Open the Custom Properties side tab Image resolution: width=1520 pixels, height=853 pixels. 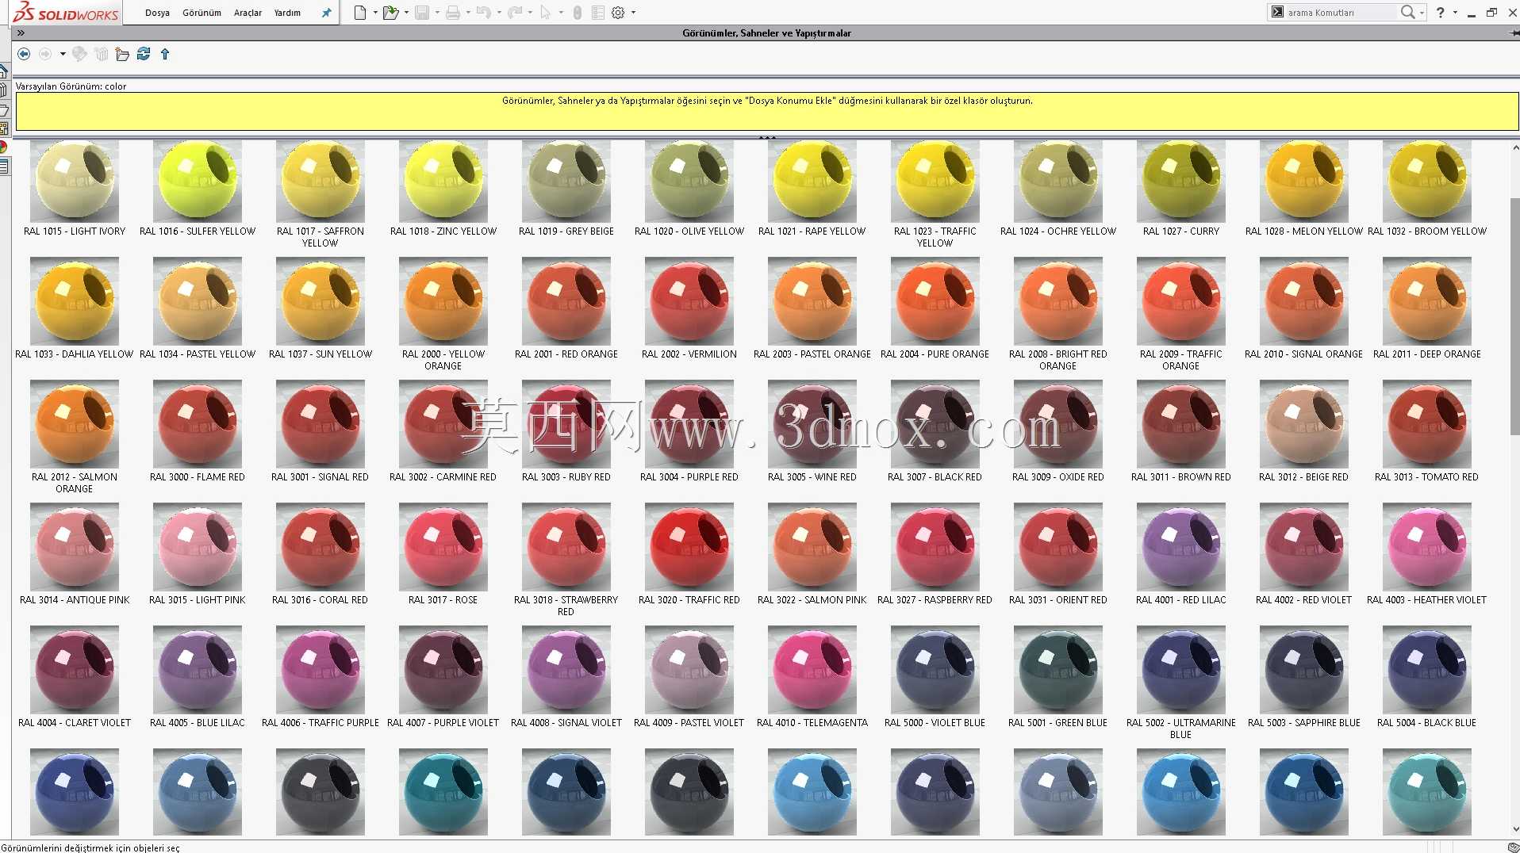coord(4,166)
